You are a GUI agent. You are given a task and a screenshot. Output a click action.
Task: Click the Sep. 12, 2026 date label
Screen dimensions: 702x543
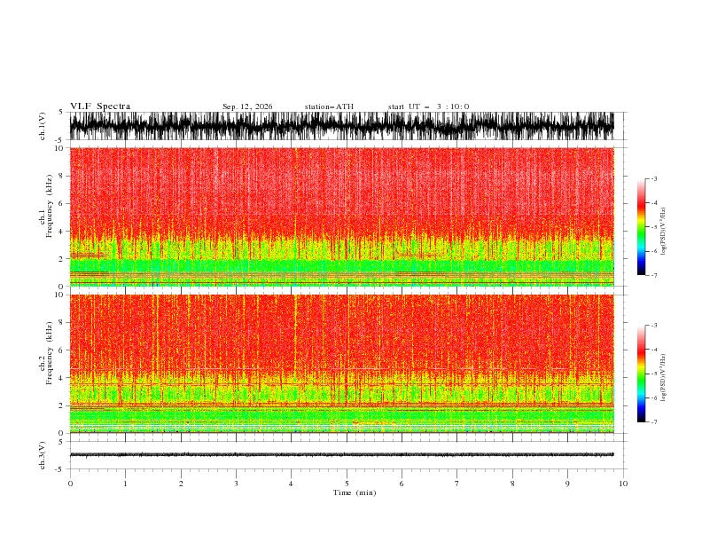point(247,106)
